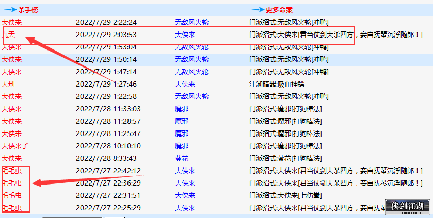Open the 杀手榜 header link
This screenshot has height=218, width=433.
point(28,10)
